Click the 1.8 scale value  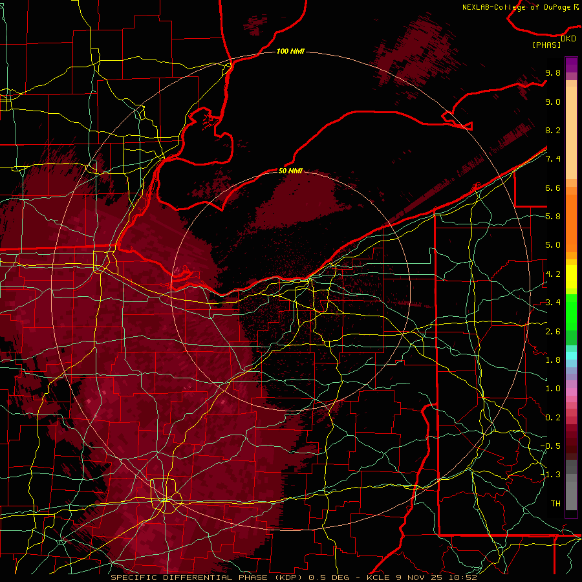pyautogui.click(x=553, y=360)
